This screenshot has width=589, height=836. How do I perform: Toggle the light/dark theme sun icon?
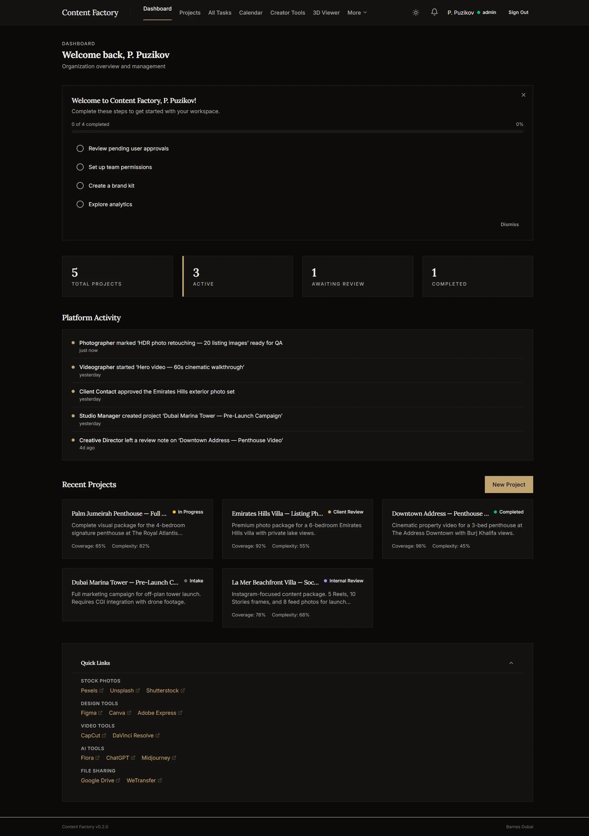pos(416,12)
